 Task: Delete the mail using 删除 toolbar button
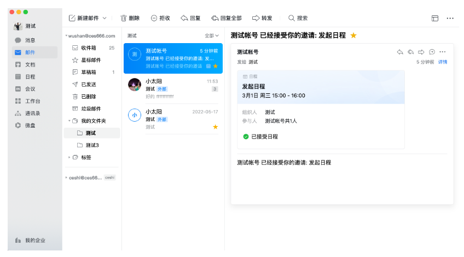coord(130,19)
